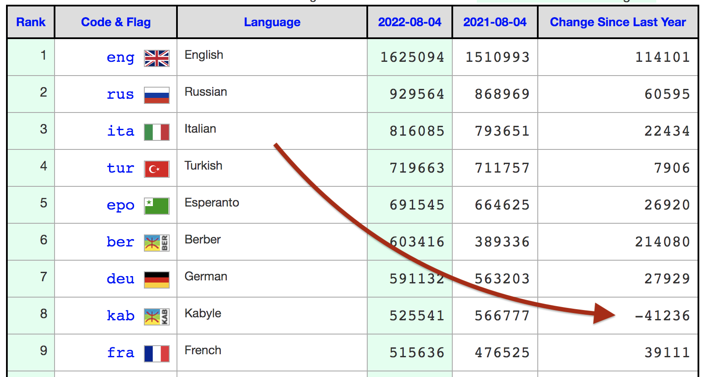Click the change value 22434
Screen dimensions: 707x377
pyautogui.click(x=667, y=131)
